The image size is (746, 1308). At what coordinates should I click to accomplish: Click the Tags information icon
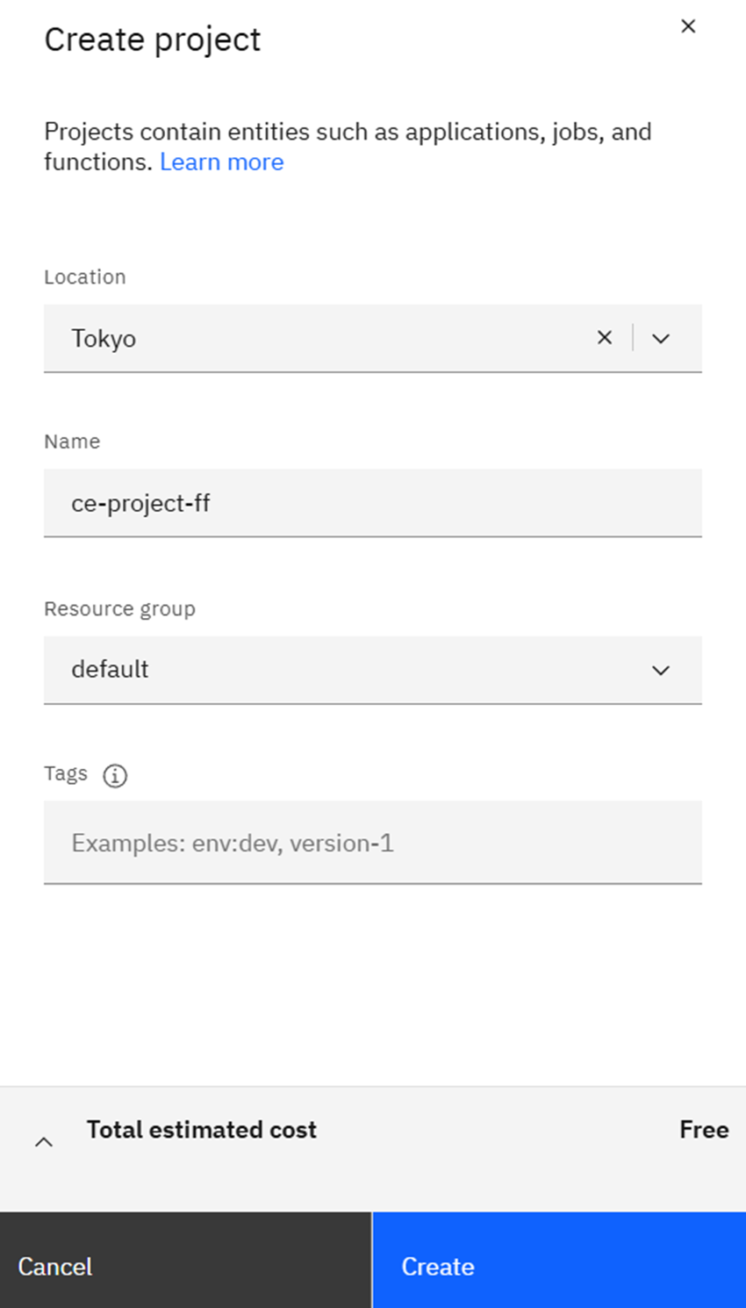(115, 776)
